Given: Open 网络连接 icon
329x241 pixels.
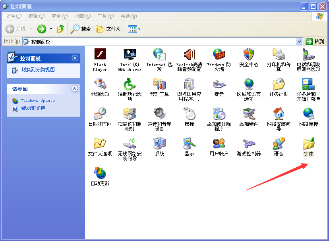Looking at the screenshot, I should point(308,113).
